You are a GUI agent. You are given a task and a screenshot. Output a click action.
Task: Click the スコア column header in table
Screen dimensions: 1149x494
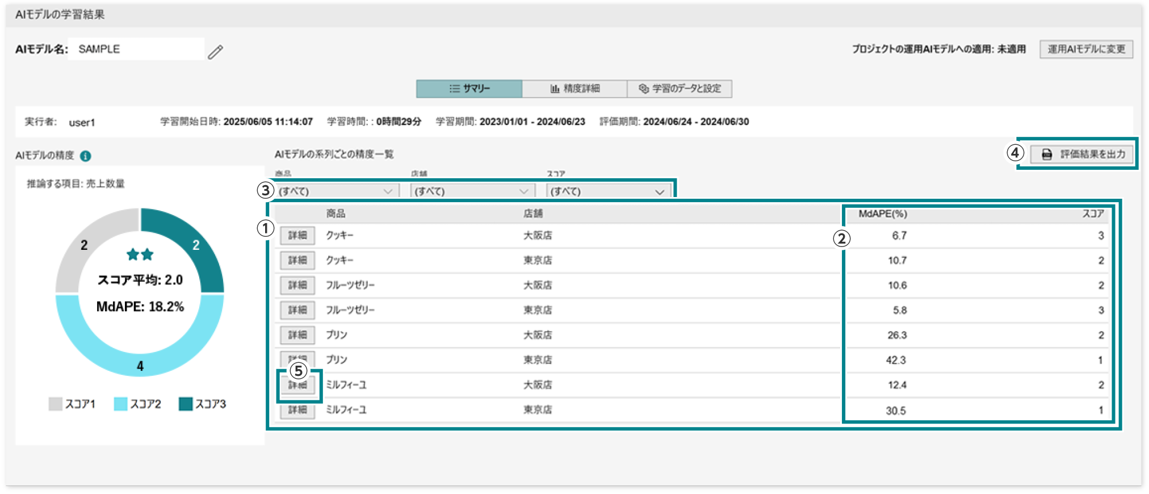point(1093,214)
